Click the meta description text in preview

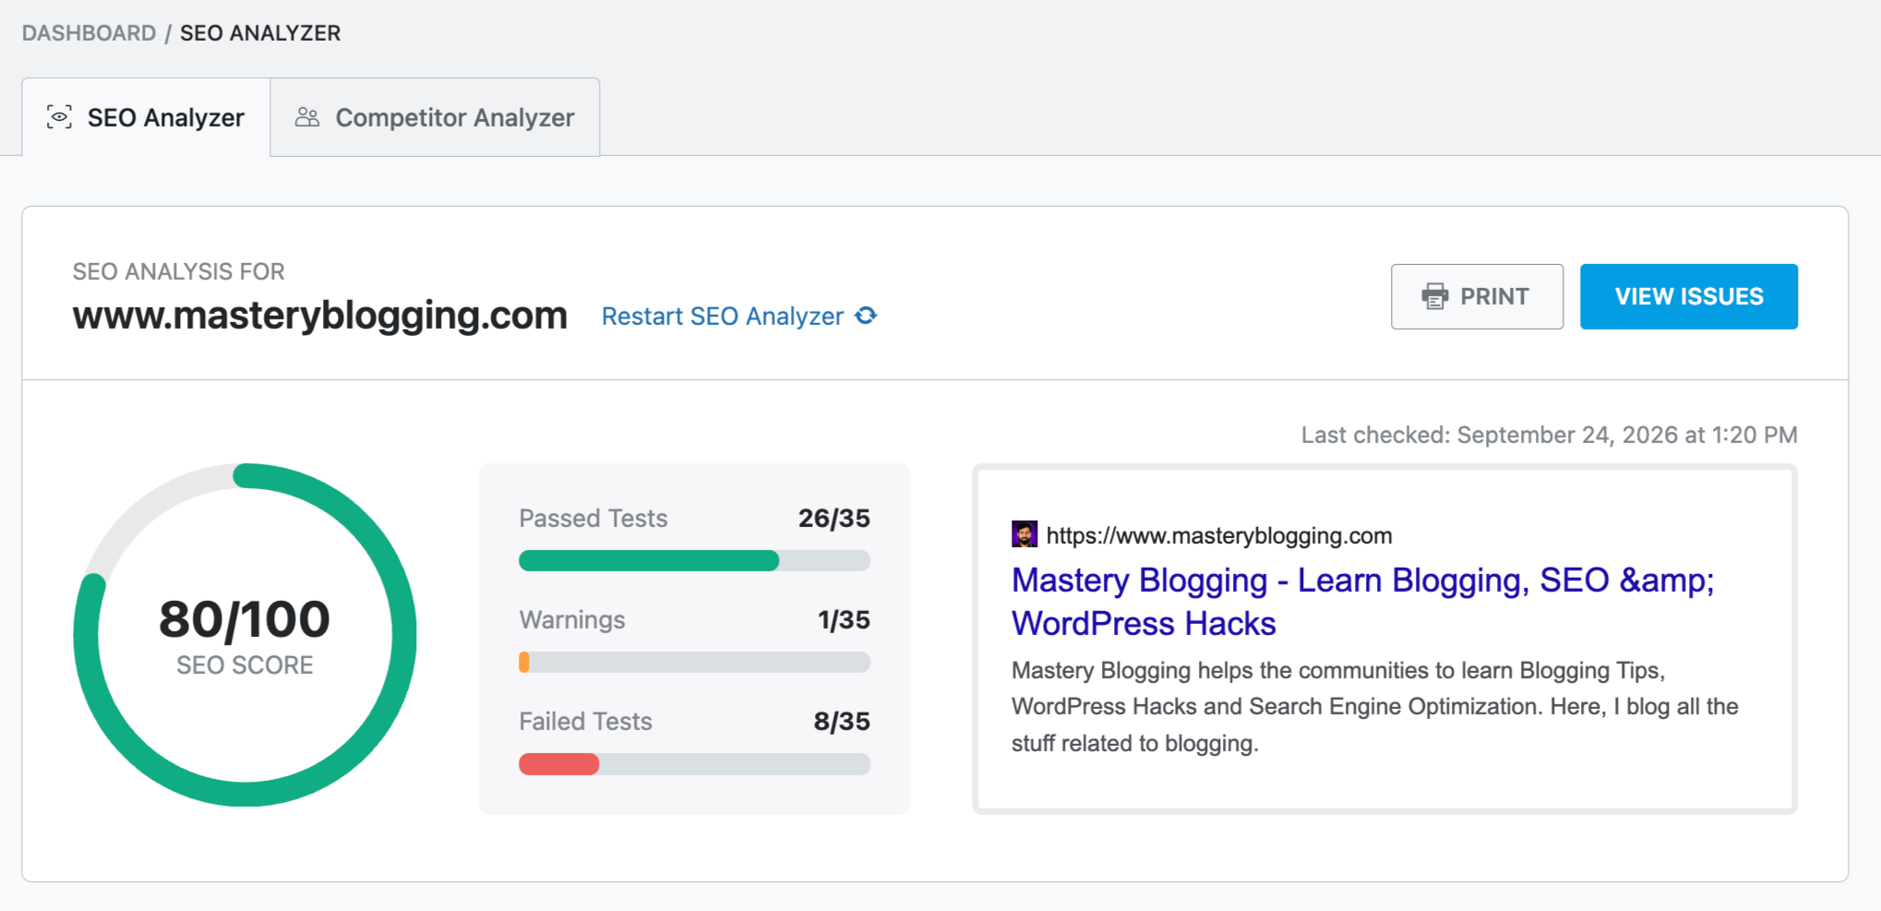(x=1375, y=706)
